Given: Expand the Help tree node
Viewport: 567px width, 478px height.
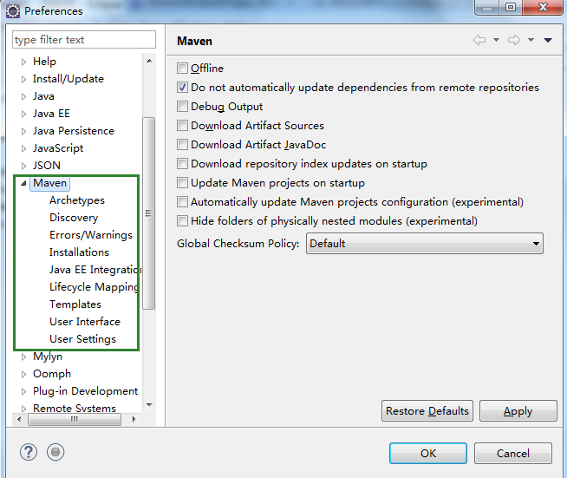Looking at the screenshot, I should tap(23, 62).
